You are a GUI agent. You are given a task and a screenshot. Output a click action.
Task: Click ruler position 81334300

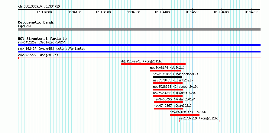(x=133, y=12)
